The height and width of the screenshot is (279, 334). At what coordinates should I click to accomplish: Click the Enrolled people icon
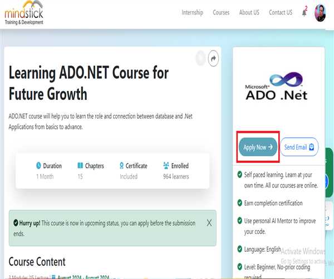[x=166, y=165]
